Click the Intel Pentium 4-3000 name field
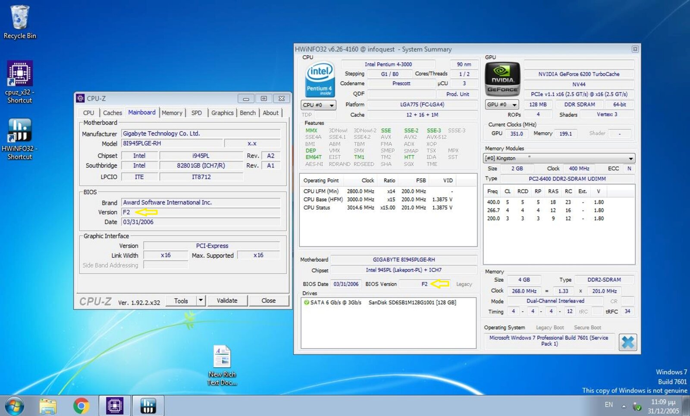This screenshot has height=416, width=690. (x=388, y=64)
